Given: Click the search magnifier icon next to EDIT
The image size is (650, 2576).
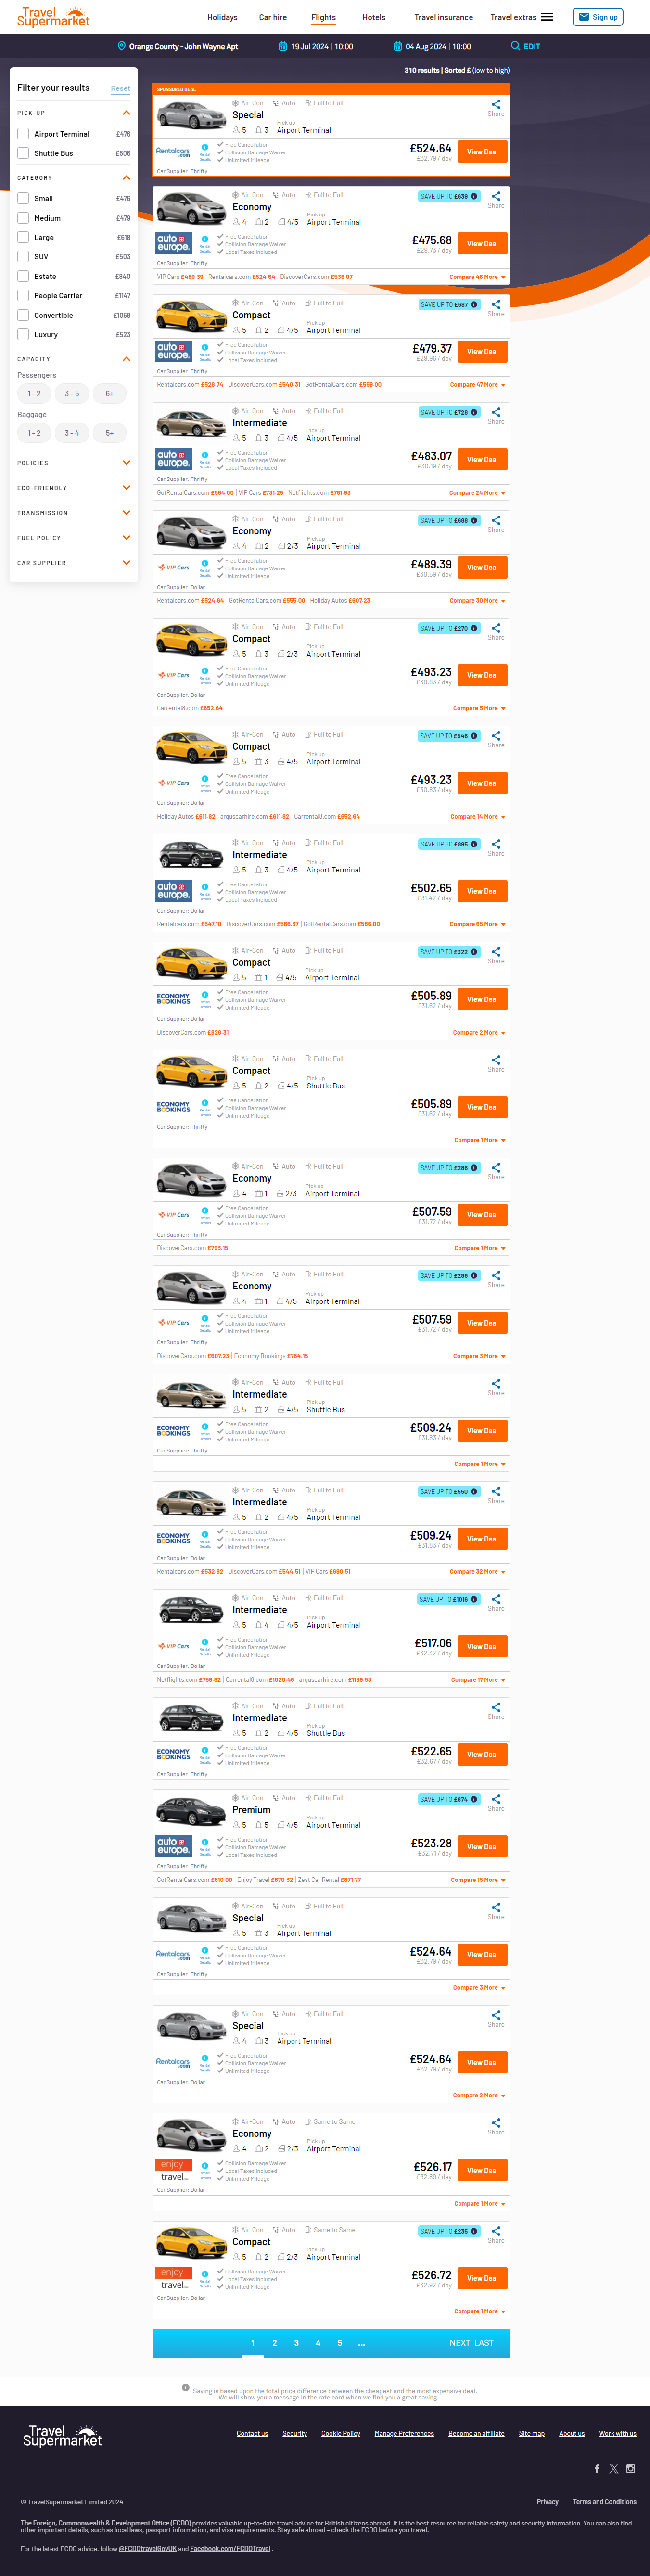Looking at the screenshot, I should tap(515, 46).
